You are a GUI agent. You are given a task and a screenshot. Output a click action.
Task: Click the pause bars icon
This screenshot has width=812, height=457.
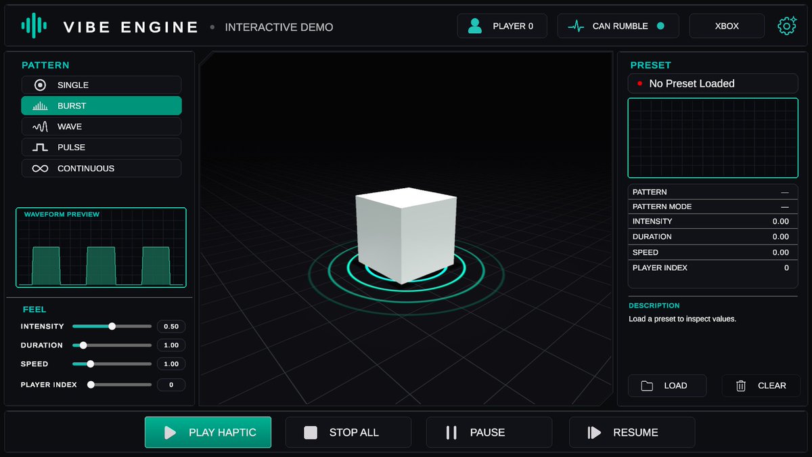[451, 433]
